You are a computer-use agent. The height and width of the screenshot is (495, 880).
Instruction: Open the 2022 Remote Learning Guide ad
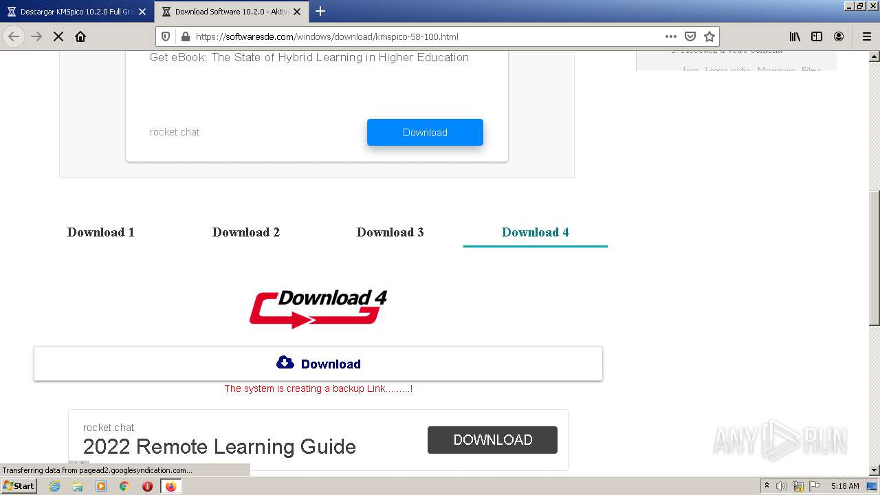[x=219, y=447]
